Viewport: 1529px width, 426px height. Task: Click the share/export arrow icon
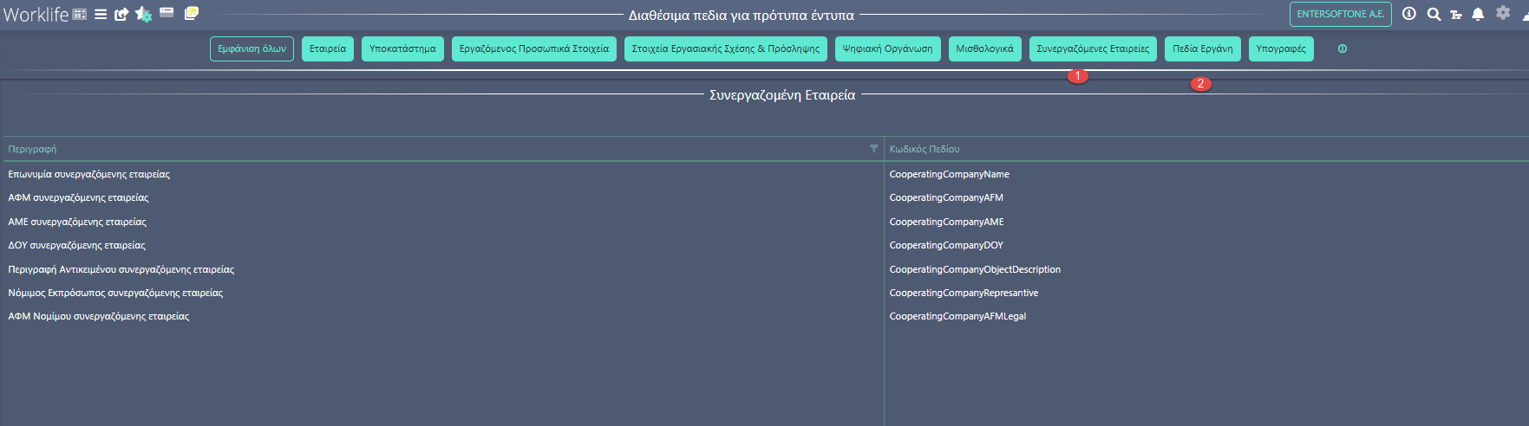pyautogui.click(x=121, y=14)
